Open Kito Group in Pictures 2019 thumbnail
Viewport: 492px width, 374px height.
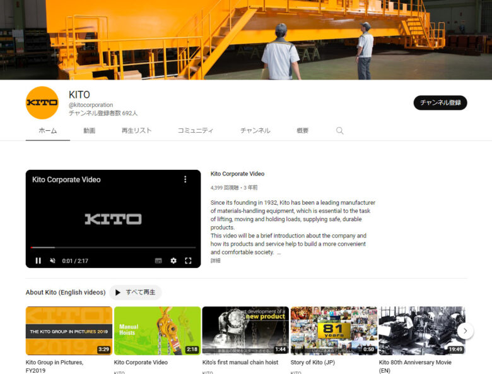click(69, 330)
